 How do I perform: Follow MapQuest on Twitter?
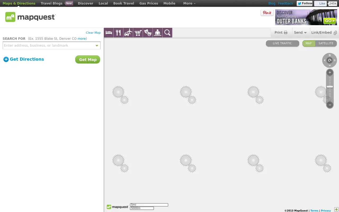(305, 3)
